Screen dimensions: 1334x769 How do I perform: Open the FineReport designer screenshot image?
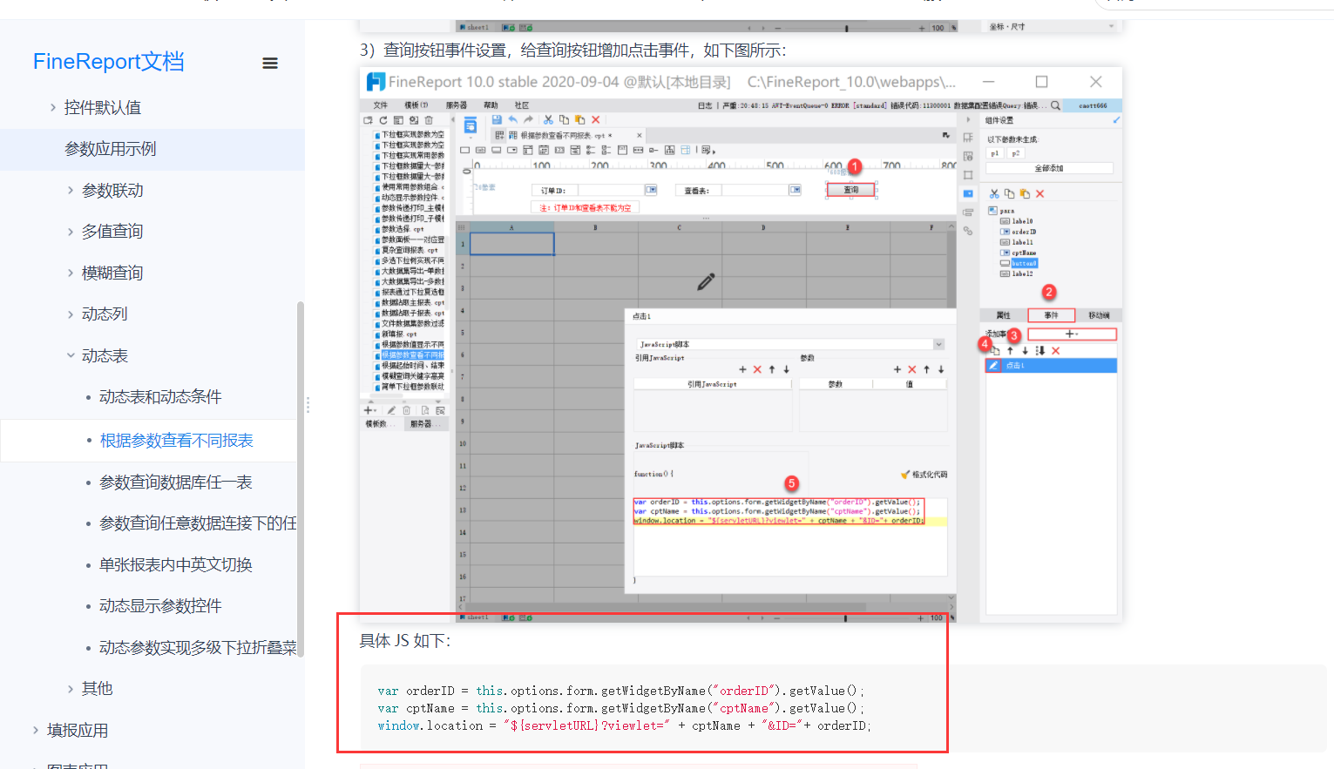click(741, 345)
